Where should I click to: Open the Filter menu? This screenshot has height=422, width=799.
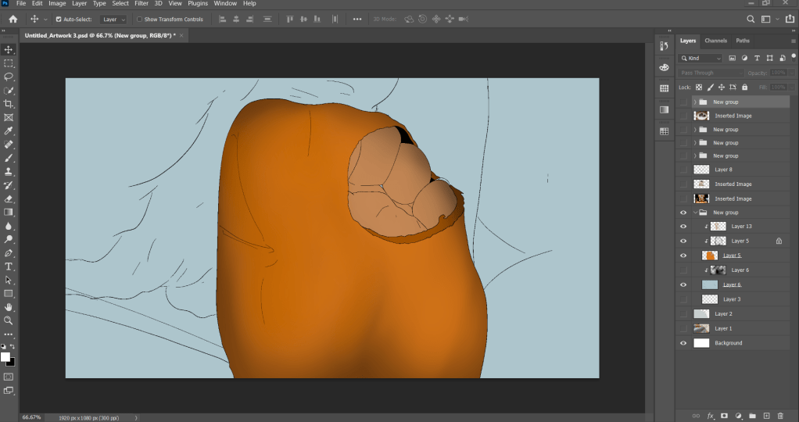[x=141, y=4]
